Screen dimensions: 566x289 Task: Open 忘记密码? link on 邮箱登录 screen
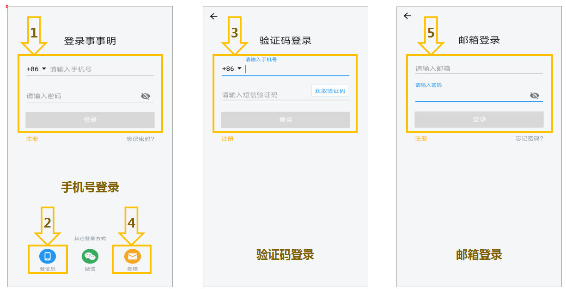(529, 138)
